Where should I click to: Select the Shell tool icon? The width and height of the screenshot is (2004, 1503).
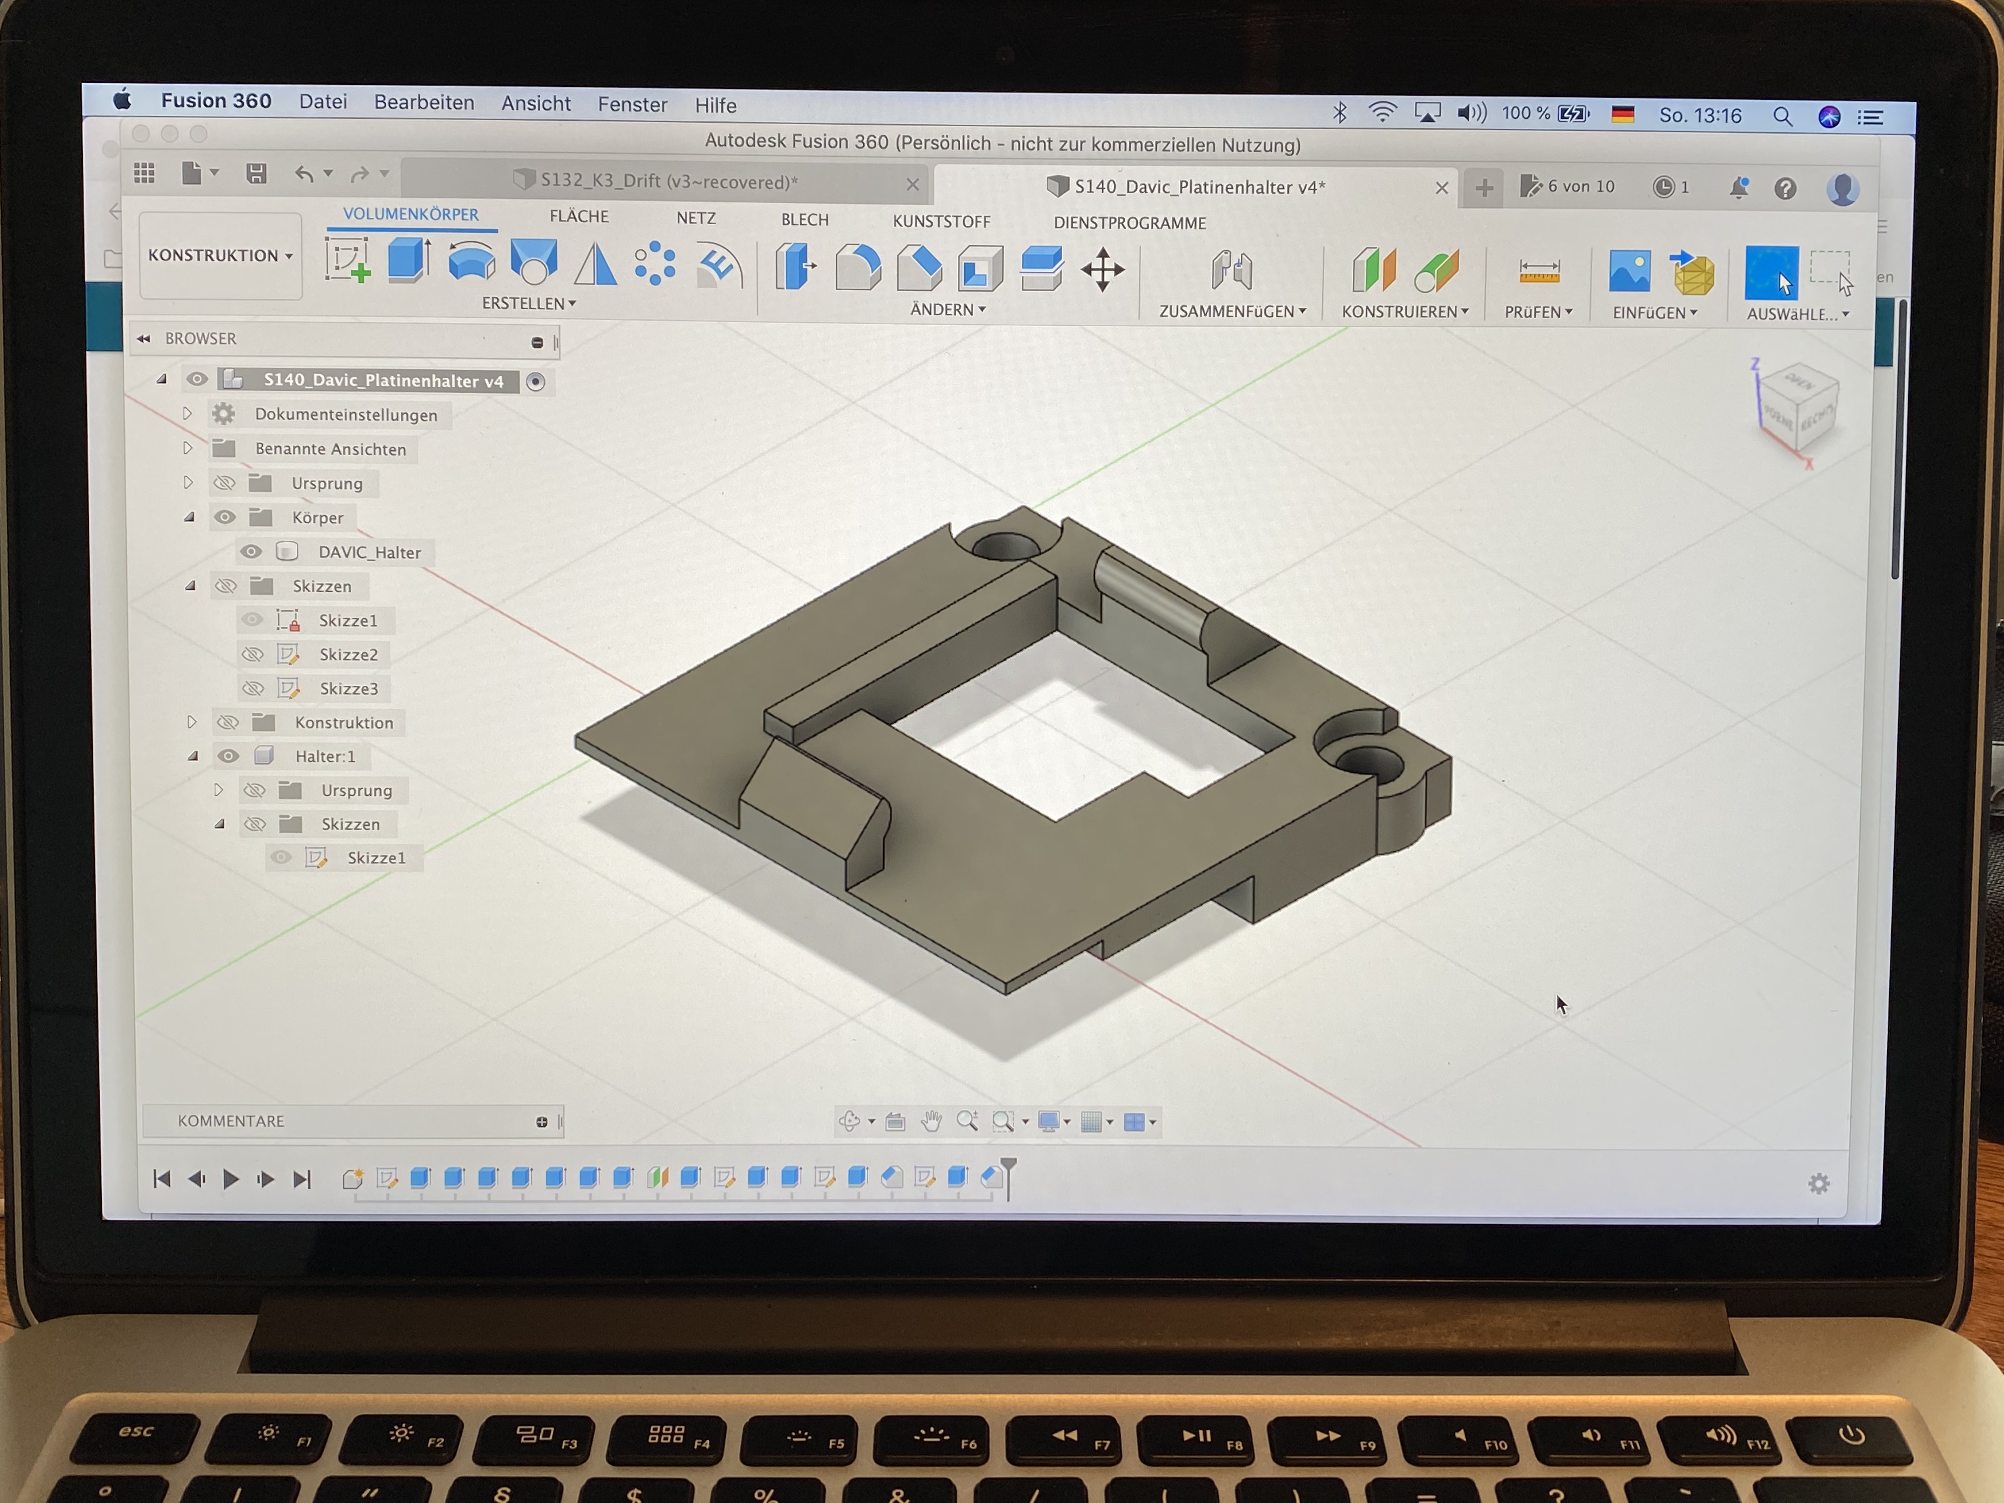(980, 269)
